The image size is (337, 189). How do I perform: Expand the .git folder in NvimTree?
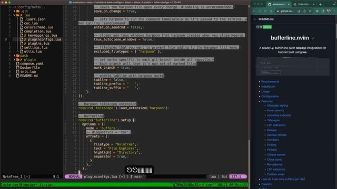point(14,11)
